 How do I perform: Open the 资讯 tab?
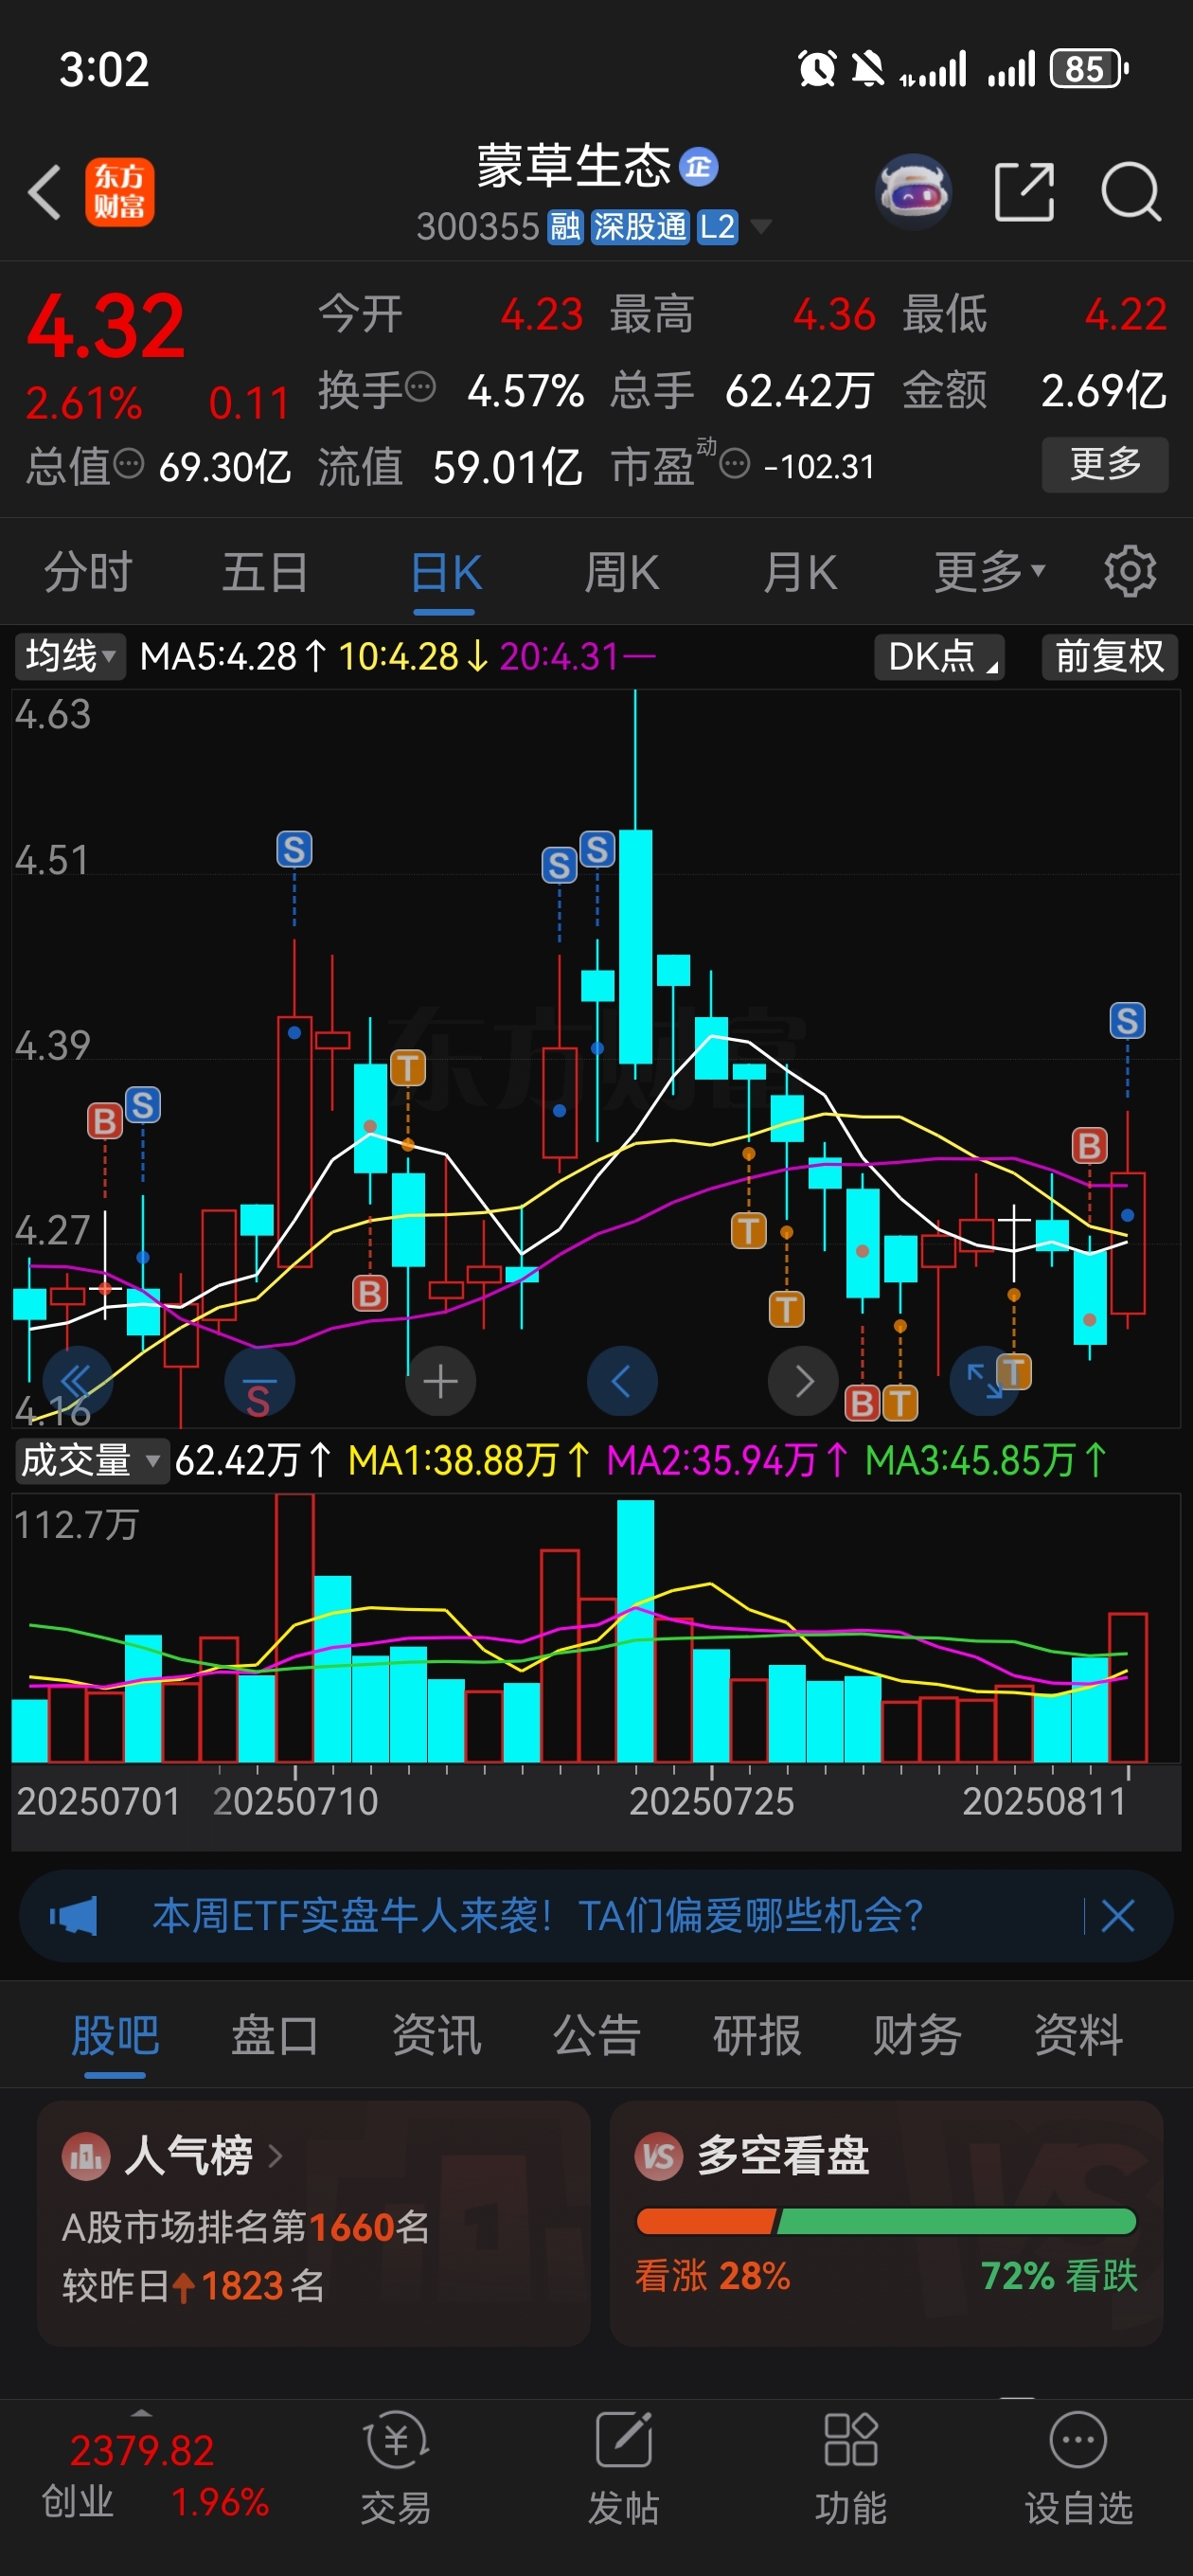tap(436, 2035)
